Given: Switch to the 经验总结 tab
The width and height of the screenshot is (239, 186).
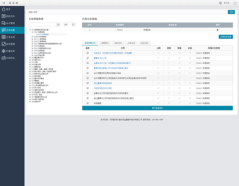Looking at the screenshot, I should (144, 43).
